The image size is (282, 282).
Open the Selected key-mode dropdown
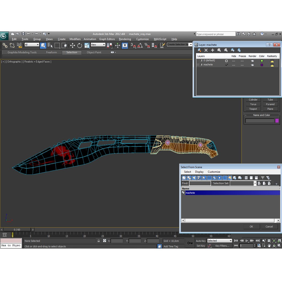[x=219, y=241]
